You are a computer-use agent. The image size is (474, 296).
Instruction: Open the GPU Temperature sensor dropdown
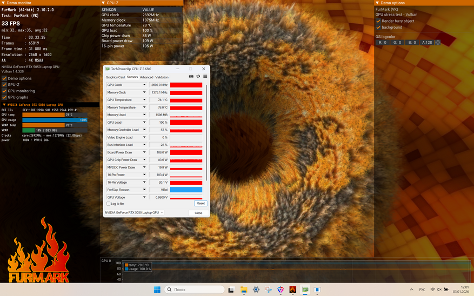(x=144, y=100)
